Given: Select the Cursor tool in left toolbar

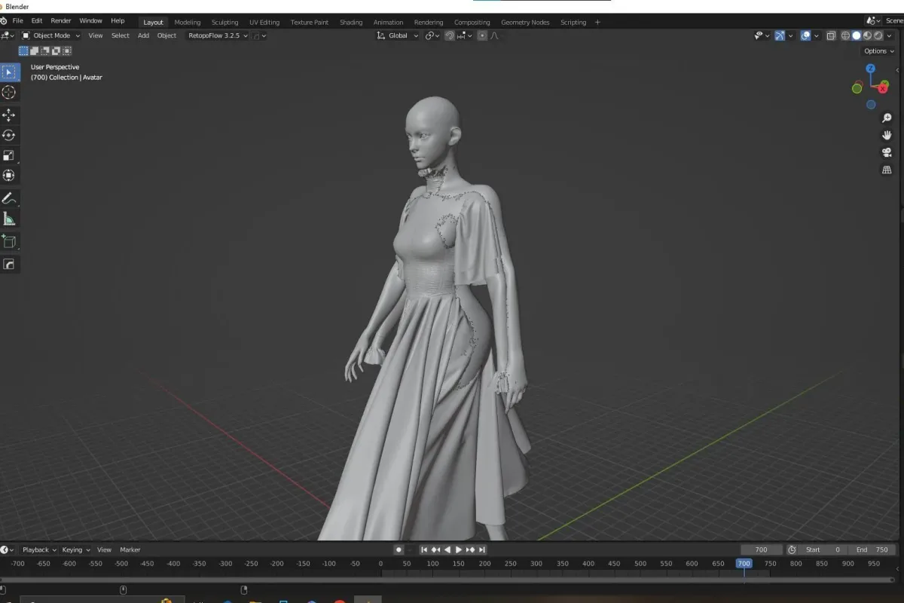Looking at the screenshot, I should [x=9, y=93].
